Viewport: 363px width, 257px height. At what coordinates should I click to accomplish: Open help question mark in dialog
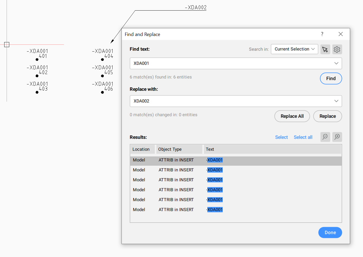pos(322,34)
